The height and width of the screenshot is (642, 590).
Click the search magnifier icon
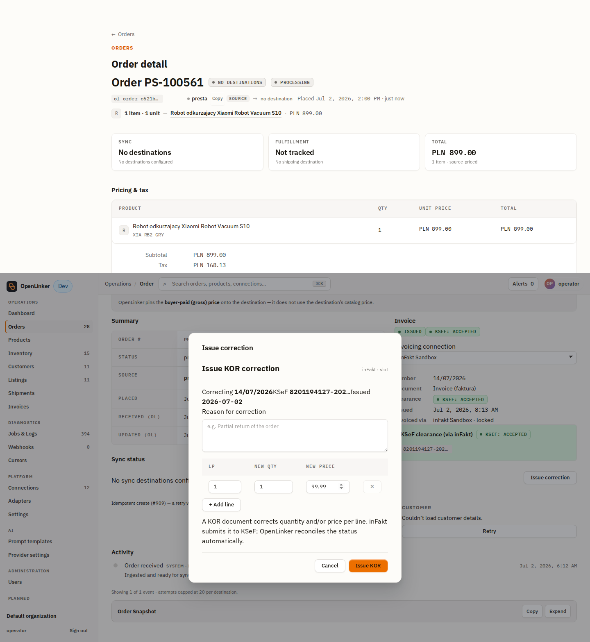[165, 284]
